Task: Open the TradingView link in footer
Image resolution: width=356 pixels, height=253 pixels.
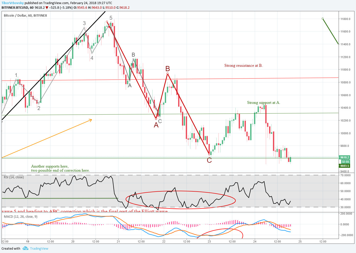Action: 39,248
